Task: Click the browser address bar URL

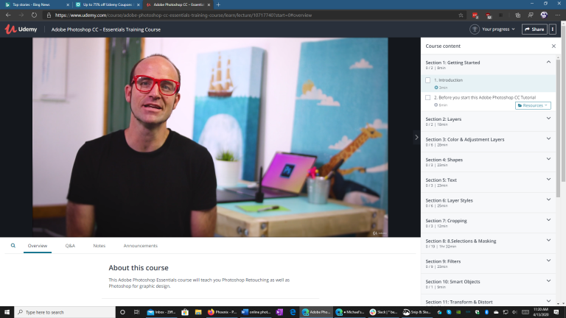Action: (184, 15)
